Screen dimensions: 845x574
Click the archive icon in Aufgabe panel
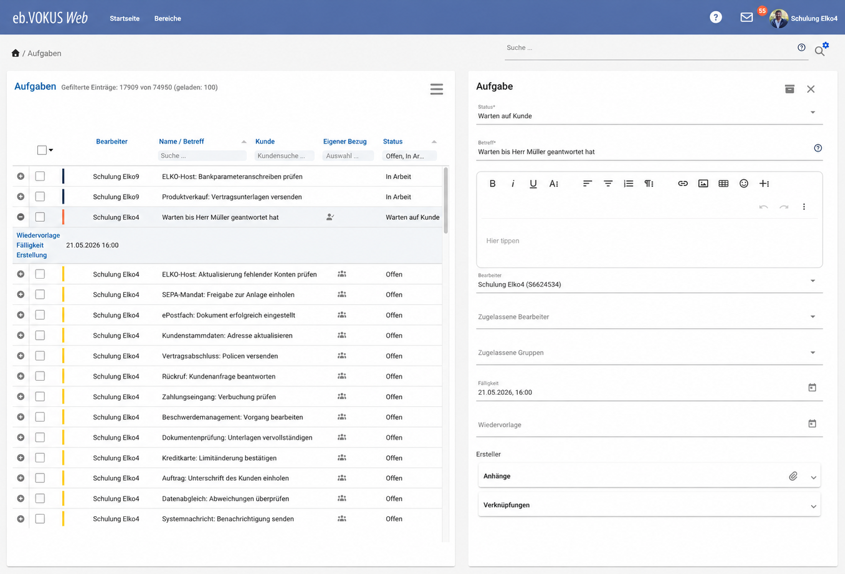tap(789, 89)
